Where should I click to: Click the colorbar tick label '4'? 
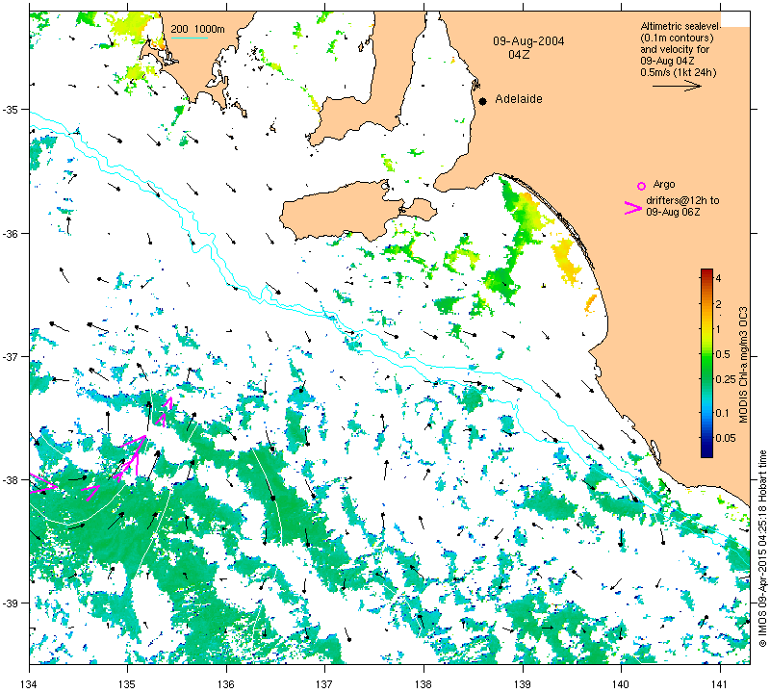click(718, 278)
